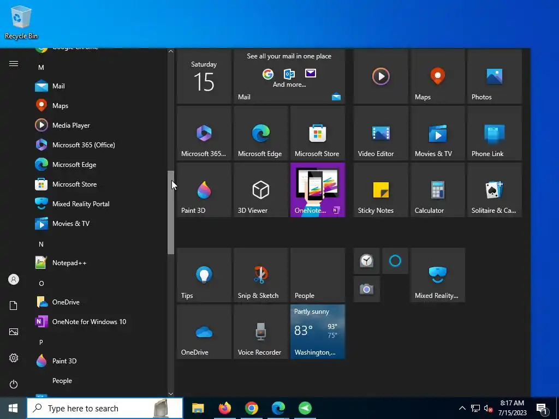The image size is (559, 419).
Task: Jump to letter N section header
Action: click(x=41, y=244)
